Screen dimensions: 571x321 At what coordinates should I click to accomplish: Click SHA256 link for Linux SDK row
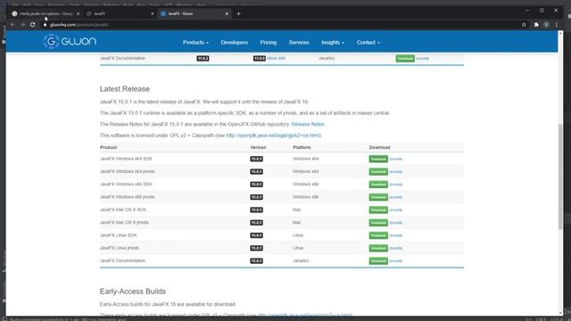(396, 235)
